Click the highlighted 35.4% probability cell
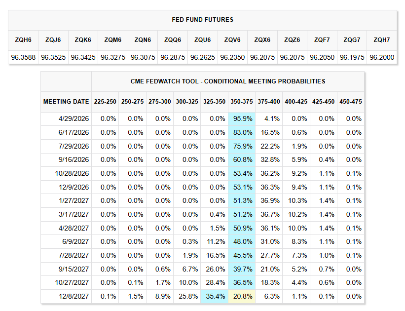Image resolution: width=405 pixels, height=311 pixels. (x=215, y=296)
